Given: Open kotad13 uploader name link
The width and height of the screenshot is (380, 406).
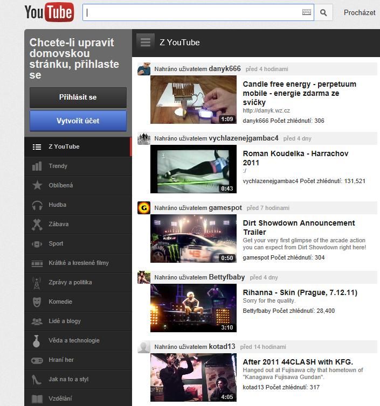Looking at the screenshot, I should (222, 346).
